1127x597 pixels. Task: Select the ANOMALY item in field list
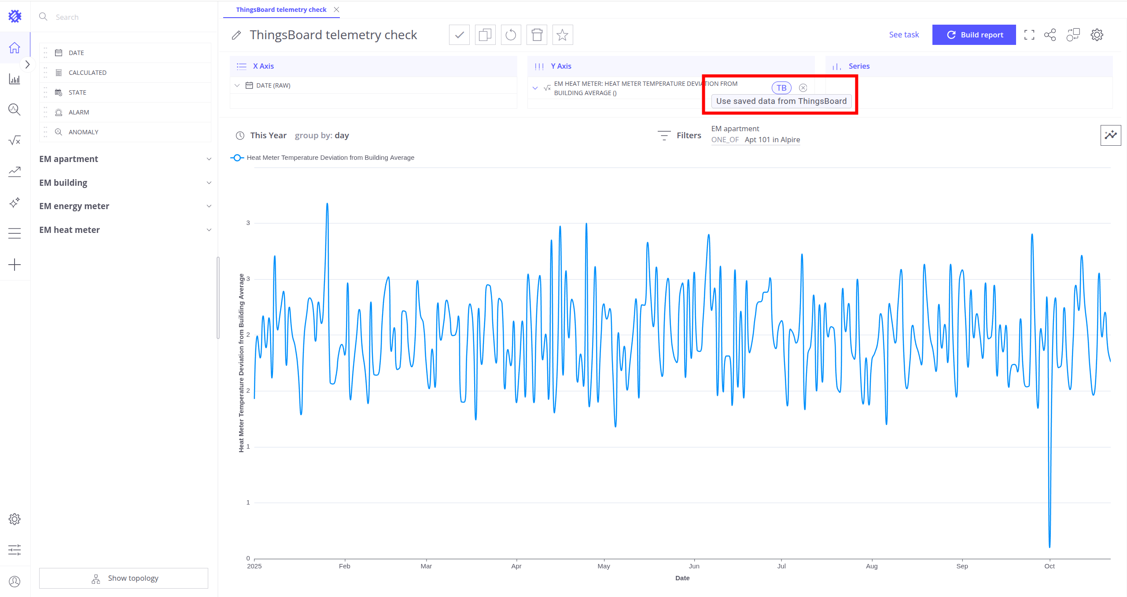coord(83,132)
